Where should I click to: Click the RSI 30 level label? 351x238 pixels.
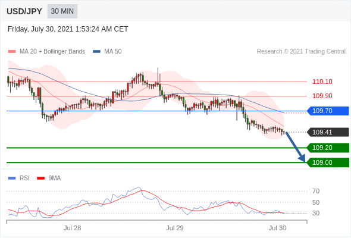[316, 213]
